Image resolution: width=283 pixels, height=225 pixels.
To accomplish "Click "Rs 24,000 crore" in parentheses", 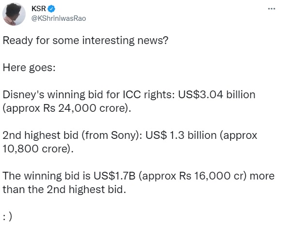I will click(84, 108).
